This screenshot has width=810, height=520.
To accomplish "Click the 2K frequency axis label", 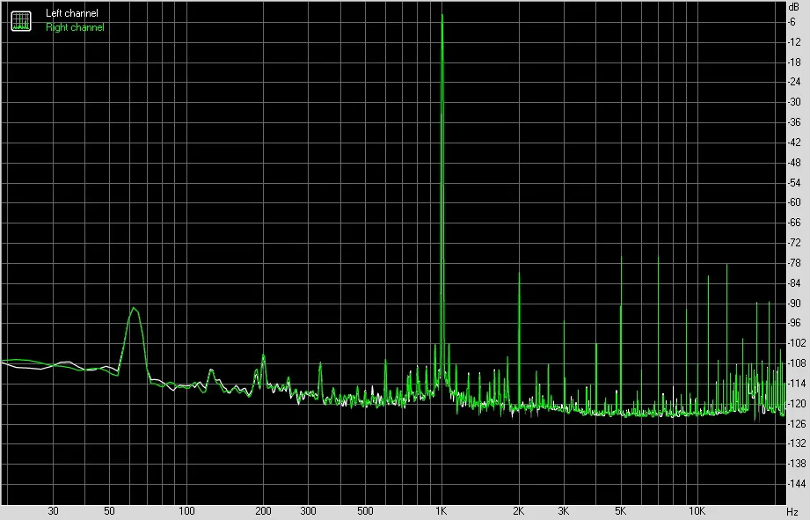I will [518, 511].
